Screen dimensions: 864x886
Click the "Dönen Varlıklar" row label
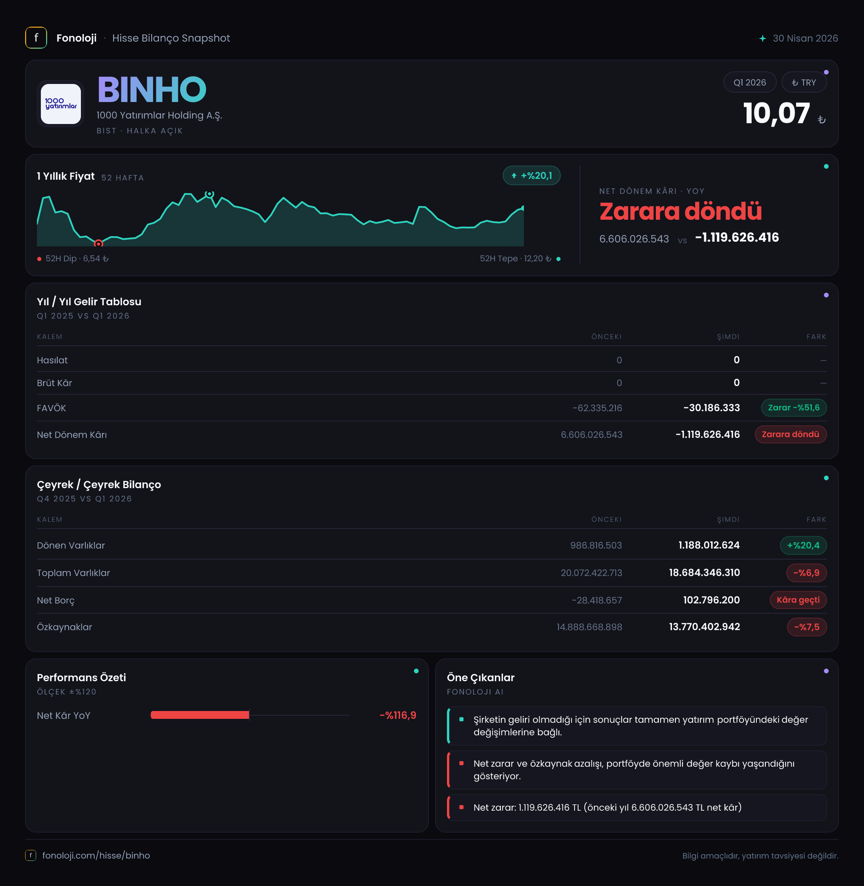(71, 545)
